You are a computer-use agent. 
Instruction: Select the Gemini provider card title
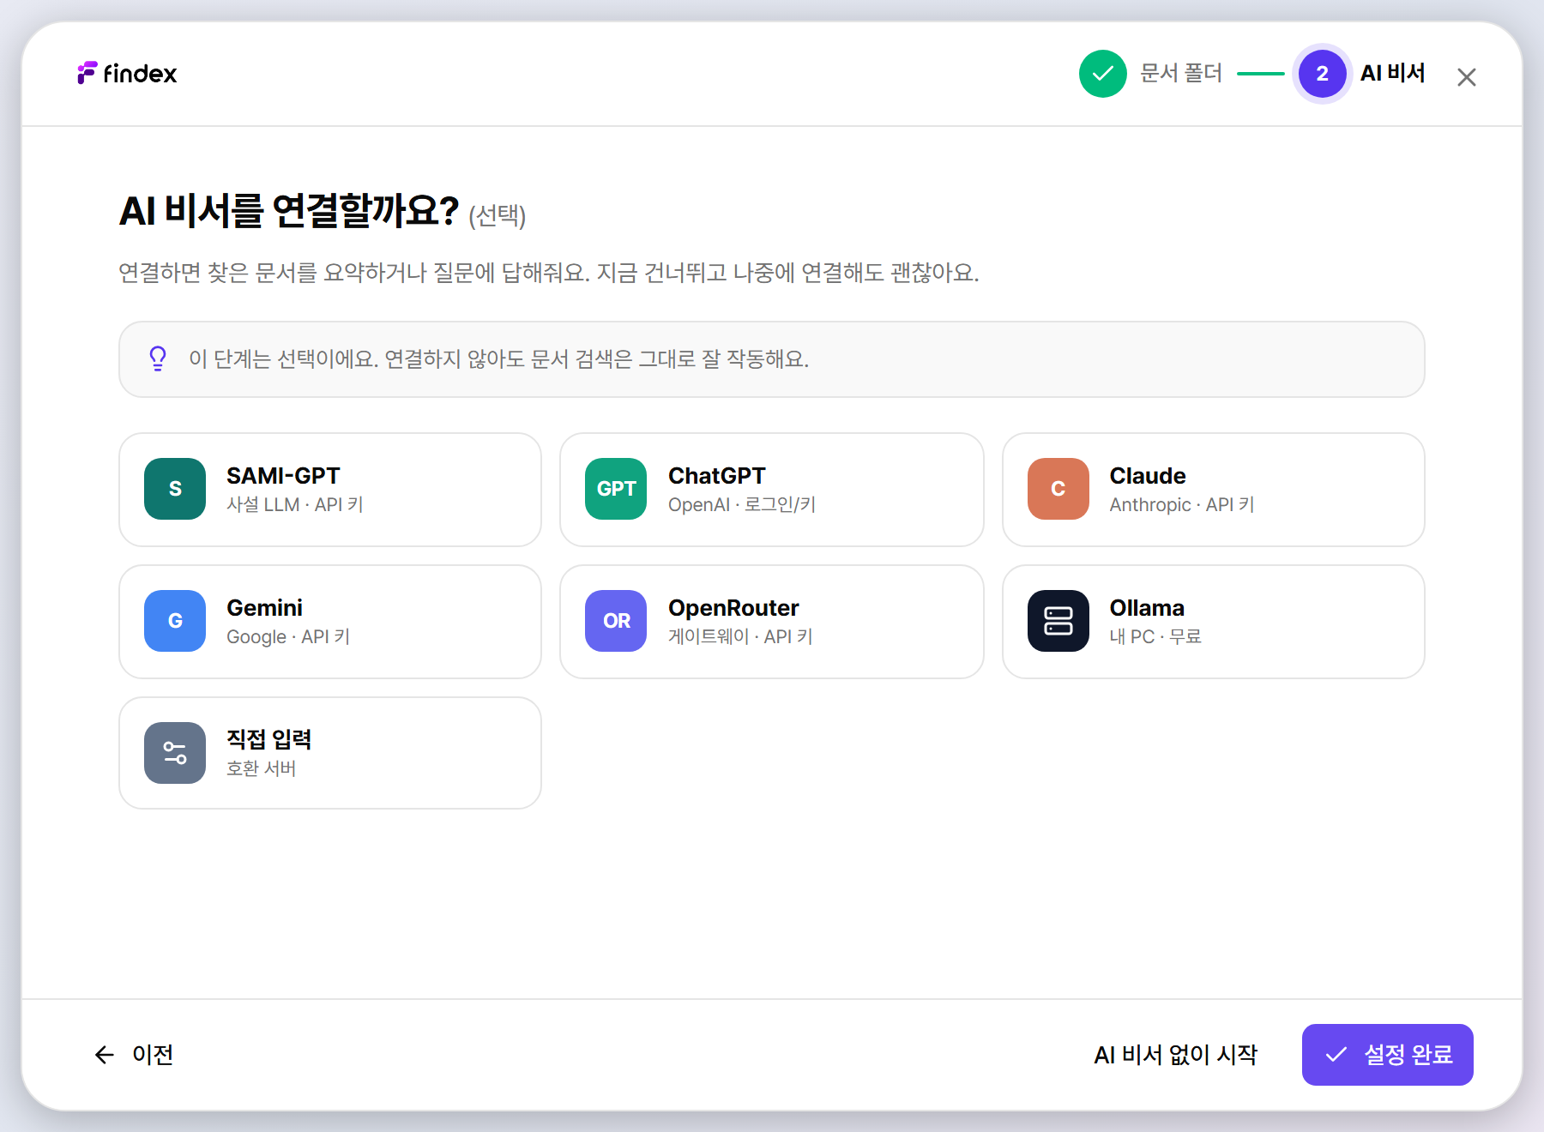264,608
